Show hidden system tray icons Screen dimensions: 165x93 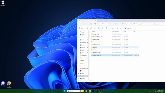pos(144,91)
